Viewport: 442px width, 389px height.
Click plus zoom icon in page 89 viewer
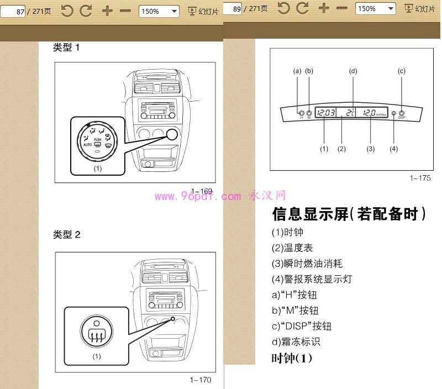[324, 8]
